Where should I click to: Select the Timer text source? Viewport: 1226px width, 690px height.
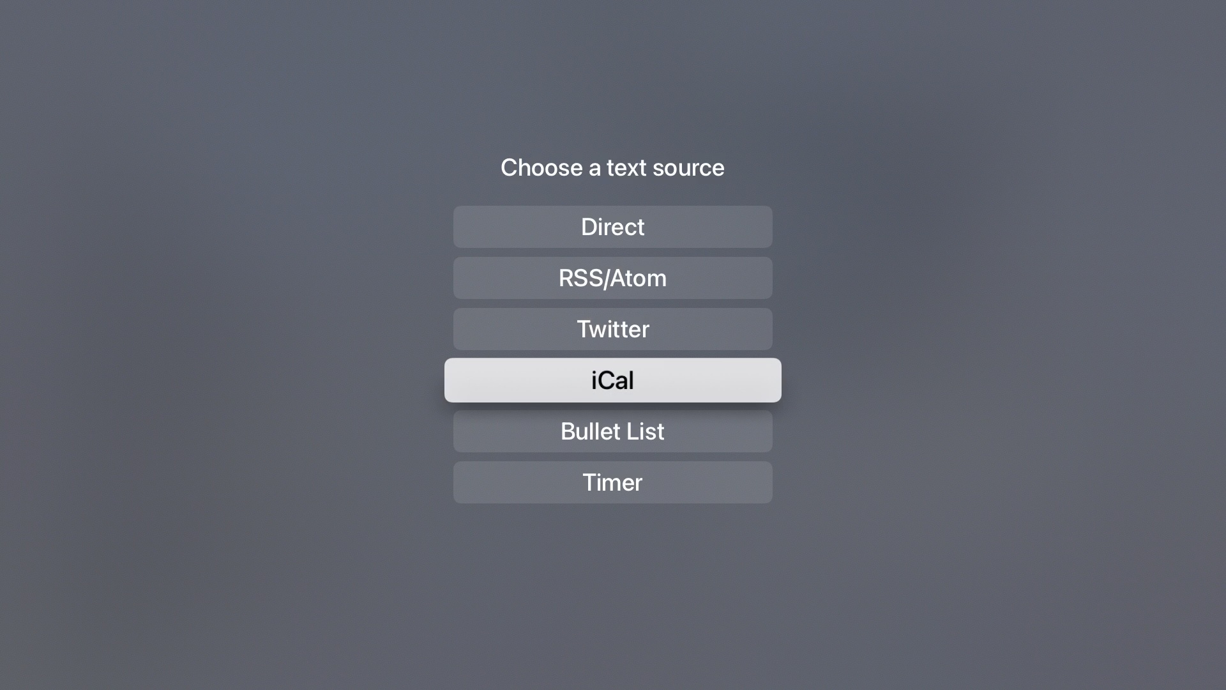click(x=612, y=482)
